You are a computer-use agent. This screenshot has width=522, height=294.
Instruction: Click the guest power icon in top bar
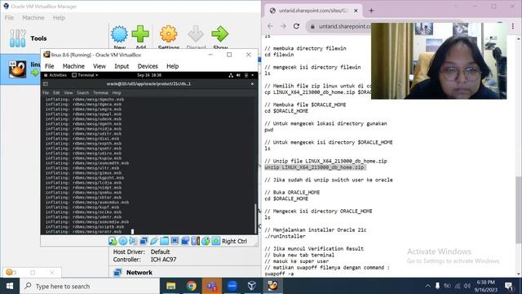point(246,75)
